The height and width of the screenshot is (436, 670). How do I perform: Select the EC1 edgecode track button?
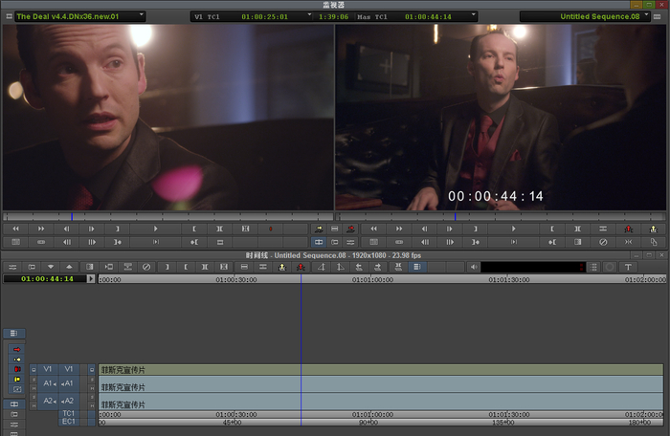coord(68,422)
